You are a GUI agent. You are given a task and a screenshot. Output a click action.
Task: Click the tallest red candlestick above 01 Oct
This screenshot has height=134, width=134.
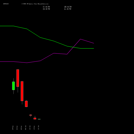click(x=18, y=78)
